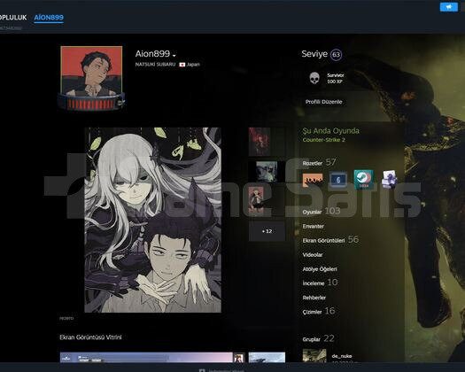Click the blue number 6 badge icon
The height and width of the screenshot is (372, 465).
pos(338,180)
